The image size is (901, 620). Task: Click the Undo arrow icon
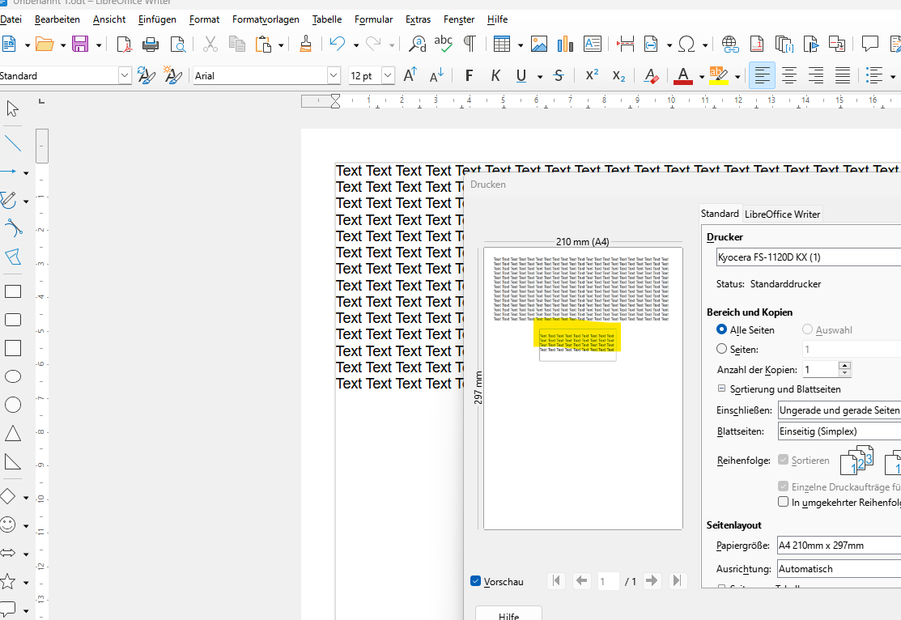click(x=338, y=45)
